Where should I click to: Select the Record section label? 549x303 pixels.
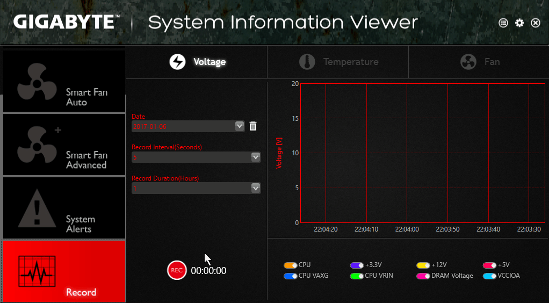81,292
